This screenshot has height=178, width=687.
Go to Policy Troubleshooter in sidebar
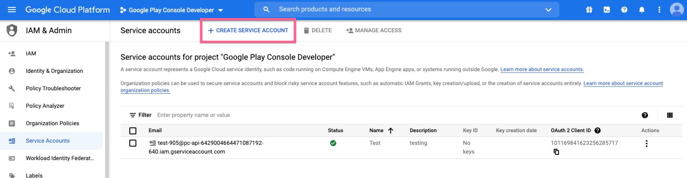(x=53, y=89)
